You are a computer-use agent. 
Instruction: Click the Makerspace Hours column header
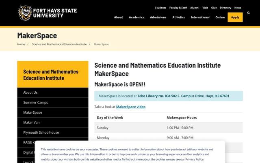pos(182,118)
